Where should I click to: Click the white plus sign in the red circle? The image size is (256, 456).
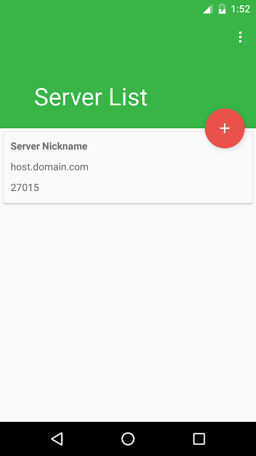pyautogui.click(x=225, y=128)
